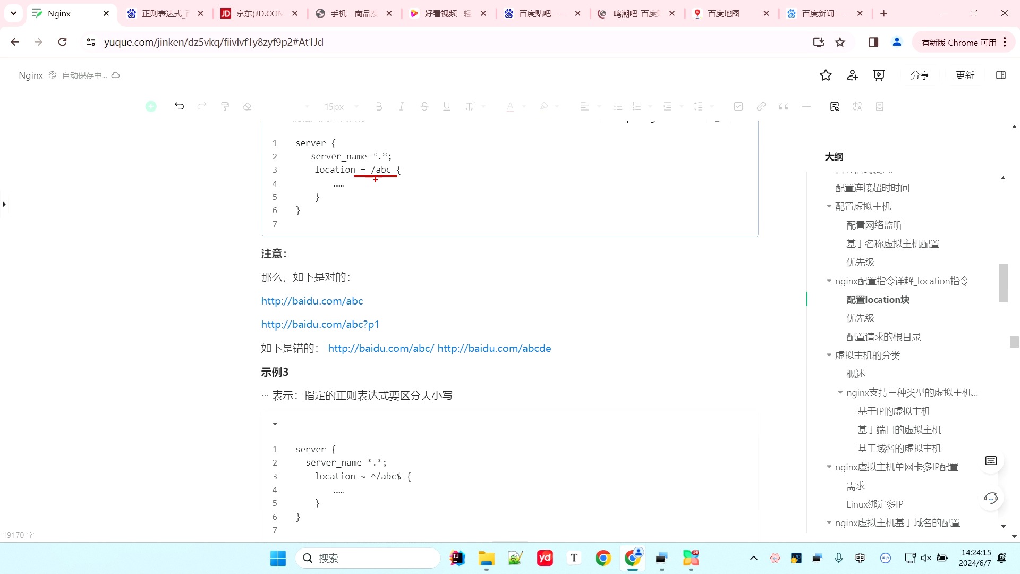Insert a task checkbox
The height and width of the screenshot is (574, 1020).
point(738,106)
